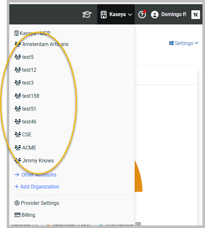The width and height of the screenshot is (205, 228).
Task: Expand the Kaseya organization dropdown chevron
Action: 130,14
